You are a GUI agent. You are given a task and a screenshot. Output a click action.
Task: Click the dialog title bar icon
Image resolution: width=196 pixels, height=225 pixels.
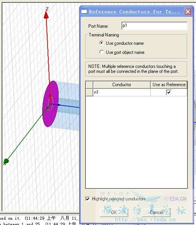[84, 11]
